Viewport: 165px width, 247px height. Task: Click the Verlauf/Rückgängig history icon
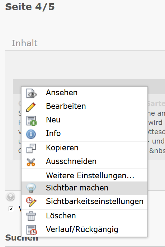click(31, 230)
